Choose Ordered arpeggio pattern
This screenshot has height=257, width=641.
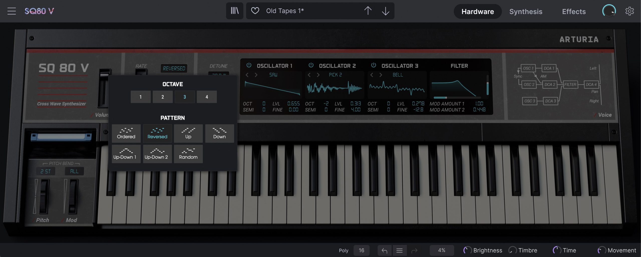pyautogui.click(x=126, y=134)
